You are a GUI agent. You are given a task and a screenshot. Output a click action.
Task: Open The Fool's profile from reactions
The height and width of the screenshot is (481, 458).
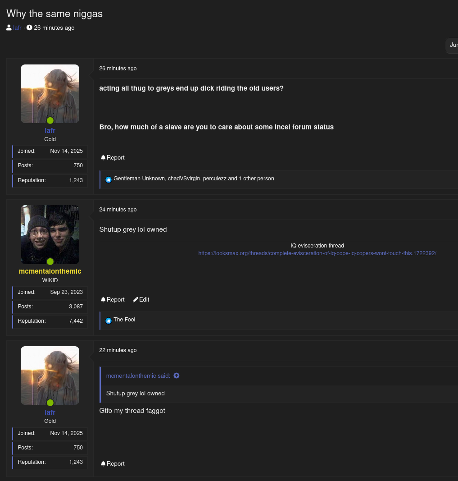[124, 320]
